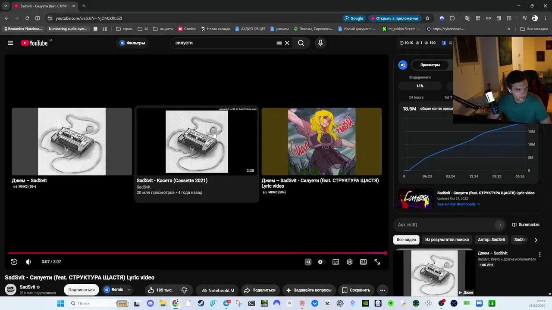
Task: Open the tab search dropdown arrow
Action: pyautogui.click(x=5, y=6)
